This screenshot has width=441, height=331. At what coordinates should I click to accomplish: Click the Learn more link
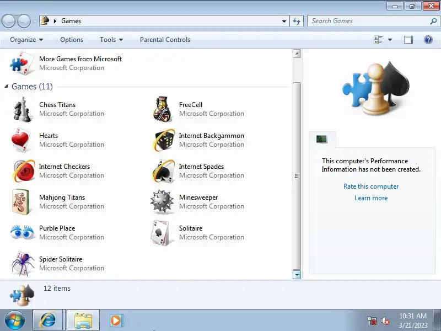(371, 198)
